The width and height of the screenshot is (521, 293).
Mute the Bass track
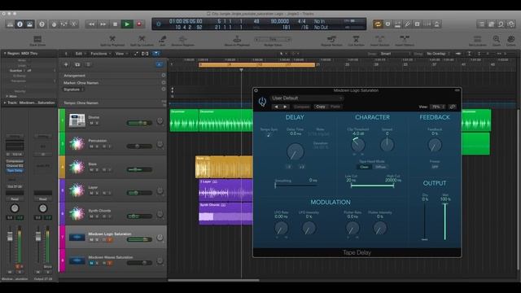point(91,170)
